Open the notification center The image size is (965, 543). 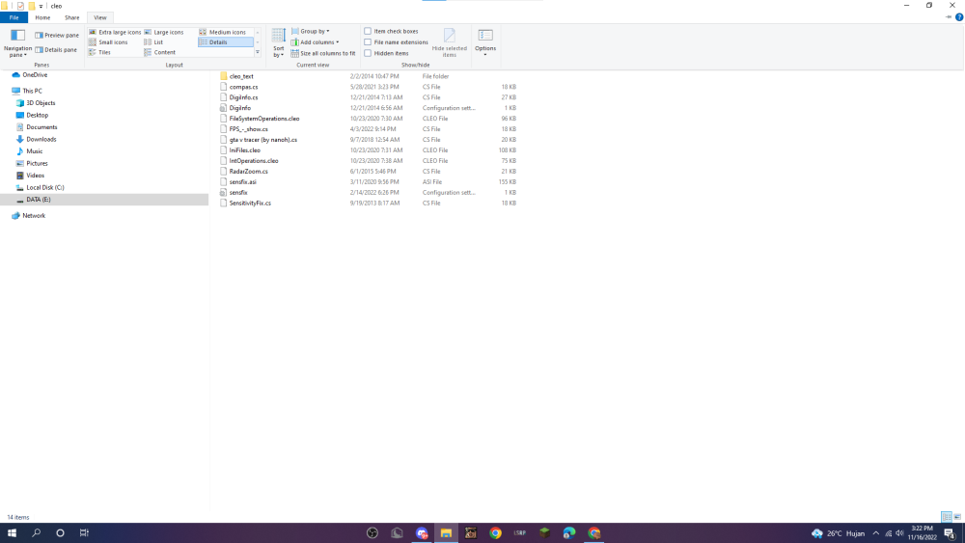pos(951,533)
